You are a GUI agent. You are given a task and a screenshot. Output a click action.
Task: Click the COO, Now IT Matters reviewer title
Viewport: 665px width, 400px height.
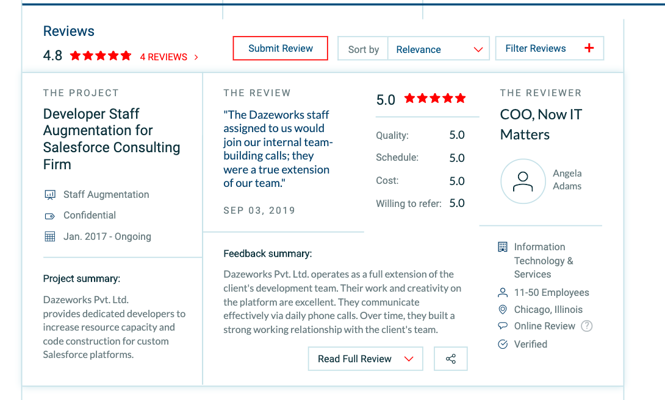[x=541, y=124]
